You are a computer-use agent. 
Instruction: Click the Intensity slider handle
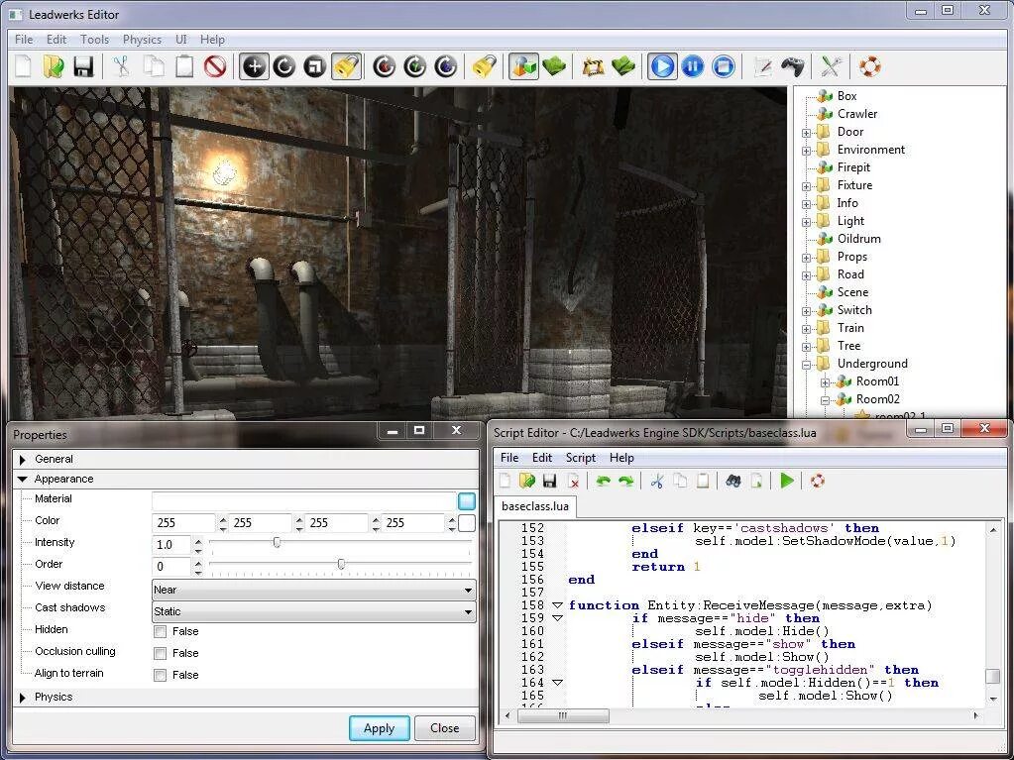coord(277,543)
